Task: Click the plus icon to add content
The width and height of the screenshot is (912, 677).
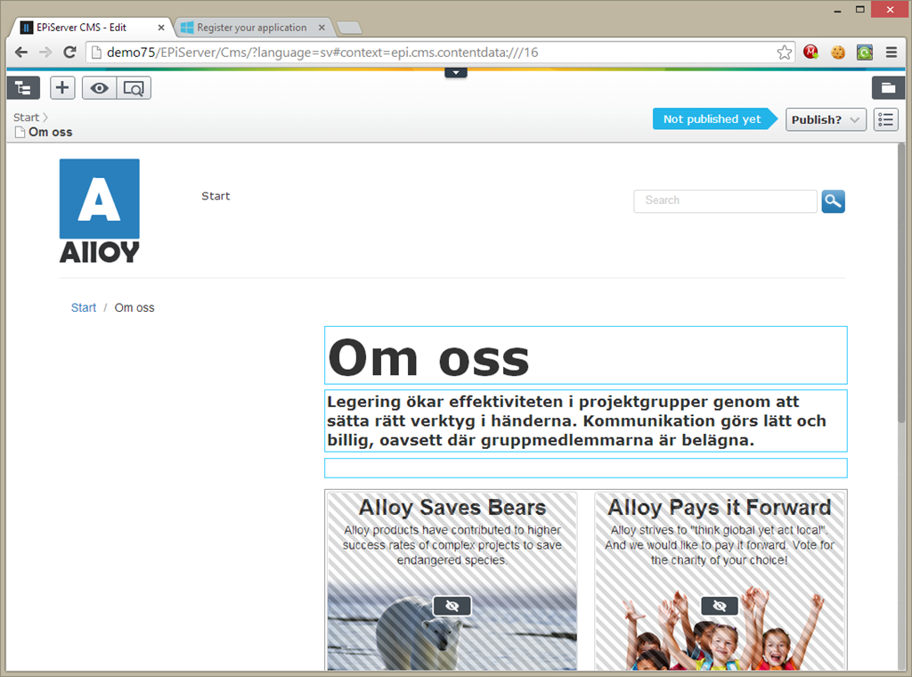Action: point(62,87)
